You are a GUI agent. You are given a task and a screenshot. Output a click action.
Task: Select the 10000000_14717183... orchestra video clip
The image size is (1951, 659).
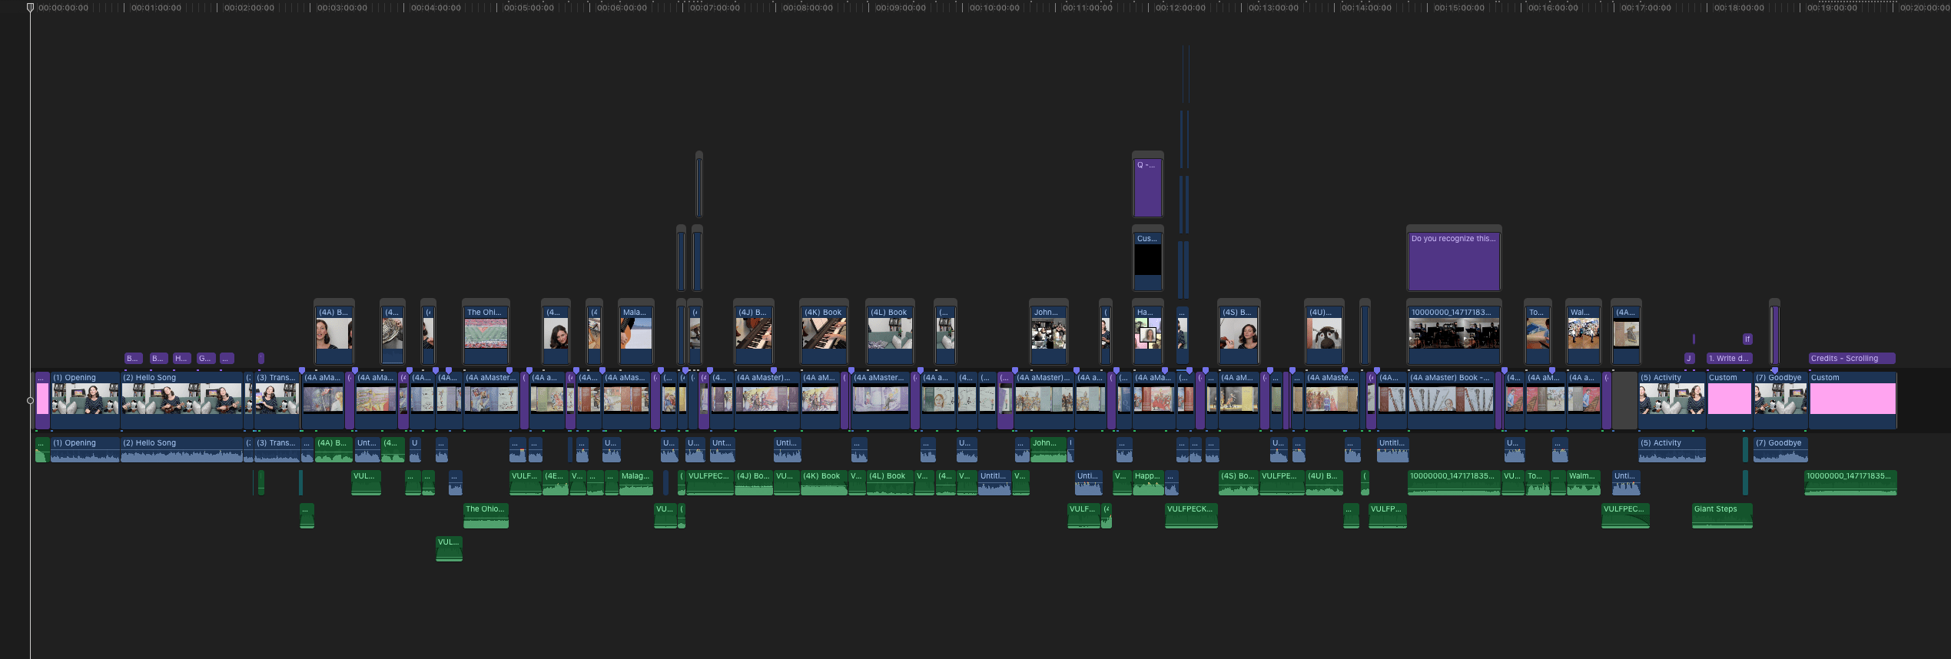tap(1454, 335)
